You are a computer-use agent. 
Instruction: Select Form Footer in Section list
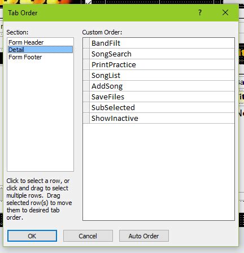click(x=40, y=57)
